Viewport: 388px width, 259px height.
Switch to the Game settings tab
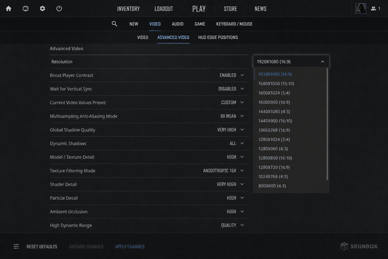[x=200, y=24]
